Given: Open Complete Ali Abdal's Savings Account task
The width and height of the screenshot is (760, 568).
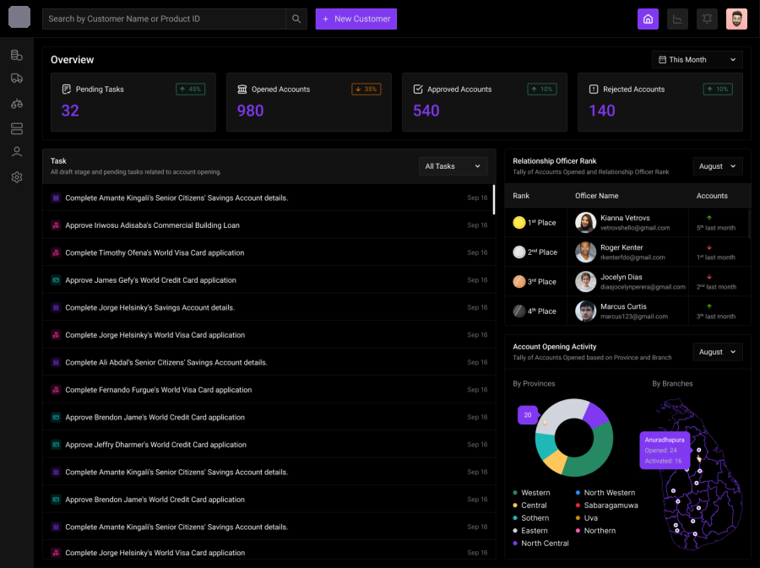Looking at the screenshot, I should (269, 362).
